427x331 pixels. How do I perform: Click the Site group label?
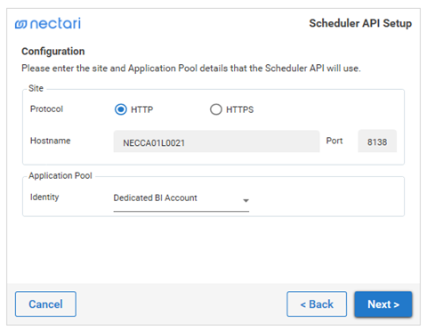tap(36, 88)
